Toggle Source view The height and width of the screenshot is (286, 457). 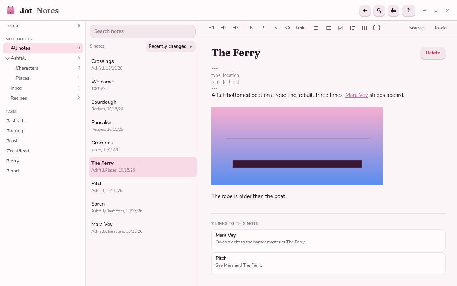tap(416, 28)
